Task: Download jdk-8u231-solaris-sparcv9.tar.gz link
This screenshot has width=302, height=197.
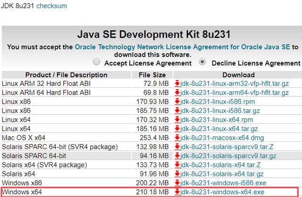Action: click(228, 156)
